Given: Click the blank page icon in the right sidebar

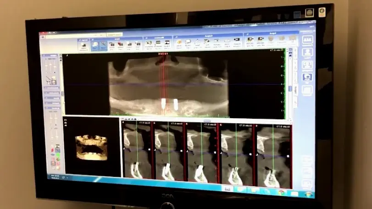Looking at the screenshot, I should click(307, 90).
